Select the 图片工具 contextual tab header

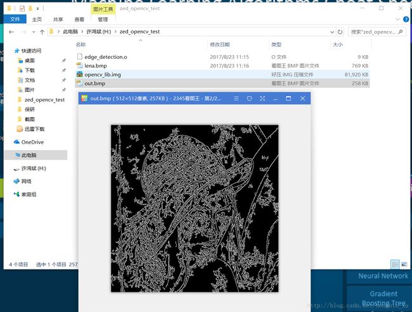pyautogui.click(x=103, y=9)
